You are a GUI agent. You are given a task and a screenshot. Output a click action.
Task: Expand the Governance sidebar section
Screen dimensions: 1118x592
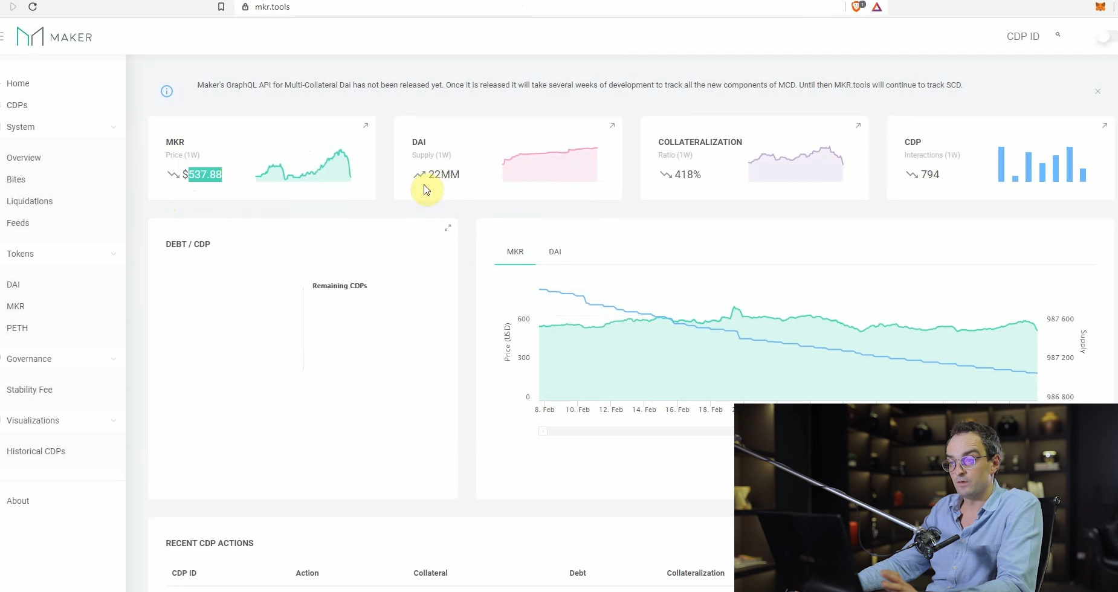[114, 359]
